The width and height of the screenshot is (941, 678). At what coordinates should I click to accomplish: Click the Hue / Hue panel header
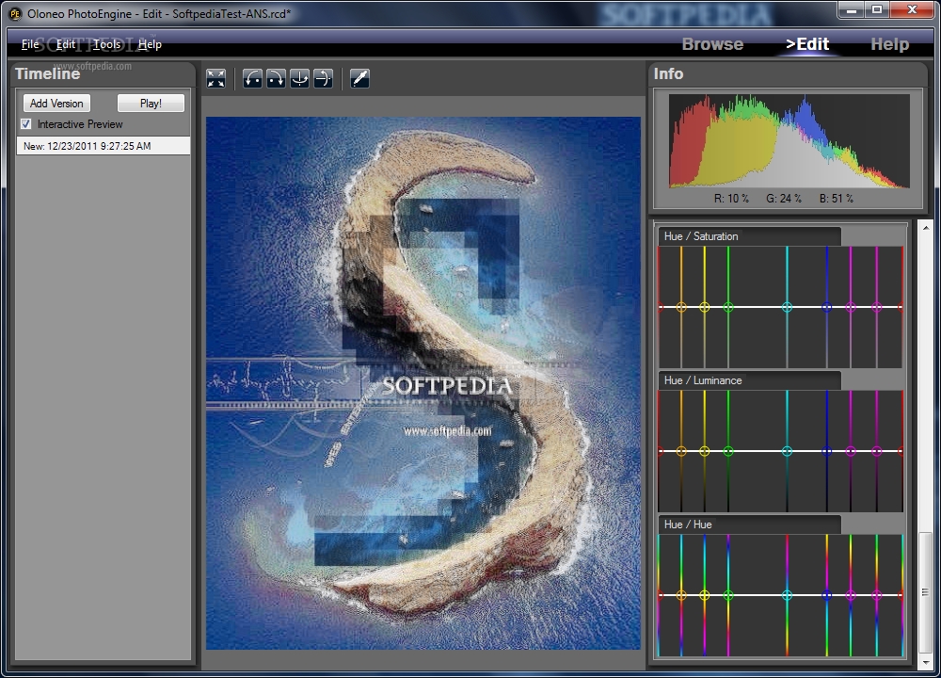point(750,525)
